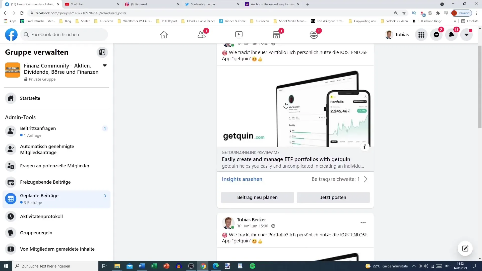Open PDF Report bookmark folder
Screen dimensions: 482x271
coord(167,21)
